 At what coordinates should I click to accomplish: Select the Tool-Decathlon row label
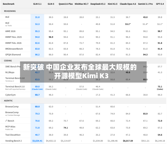[x=13, y=135]
